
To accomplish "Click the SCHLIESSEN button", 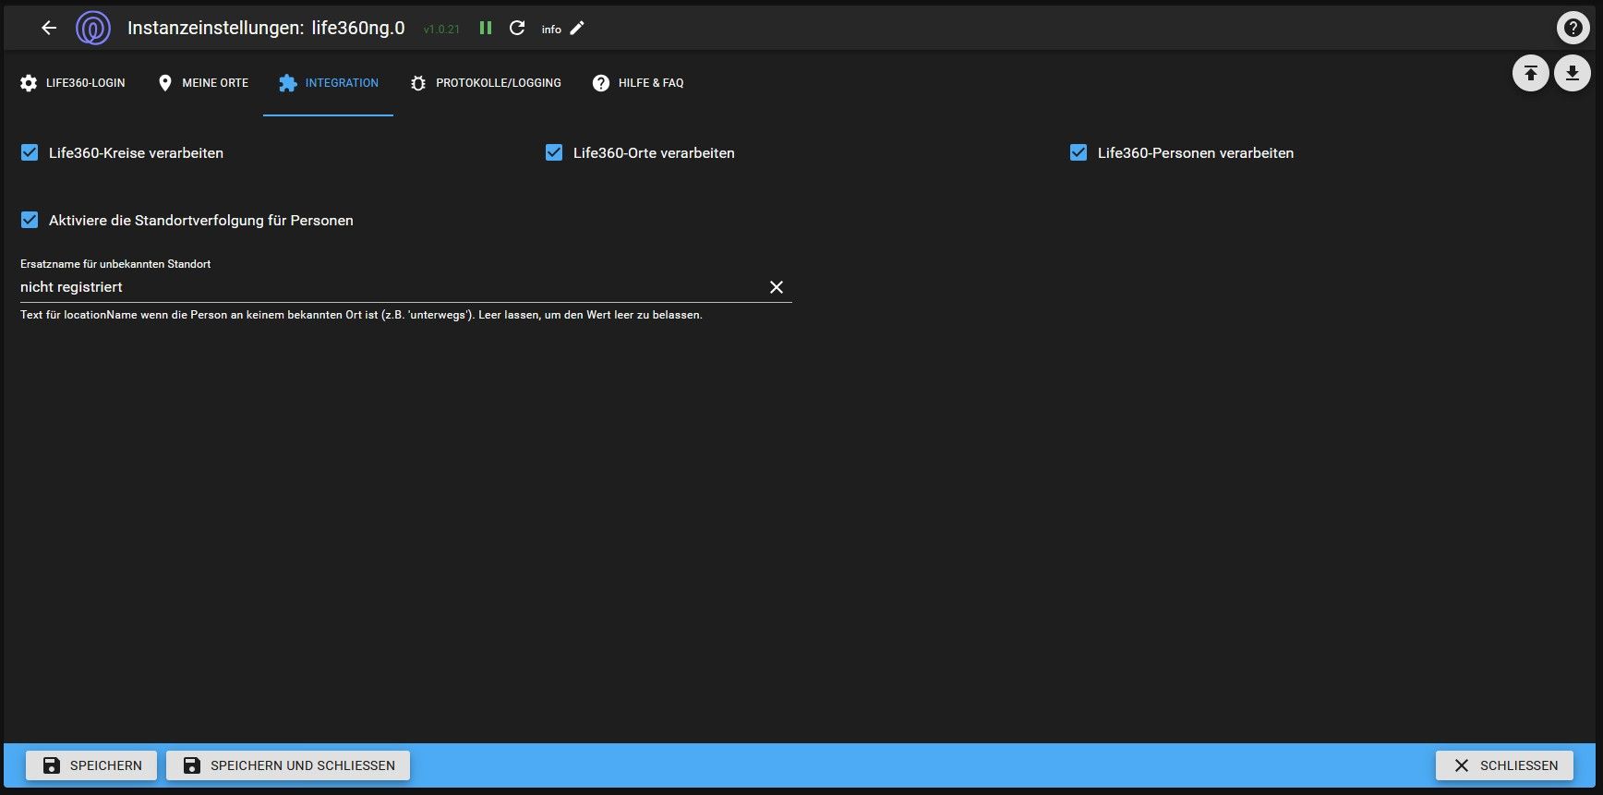I will (1504, 765).
